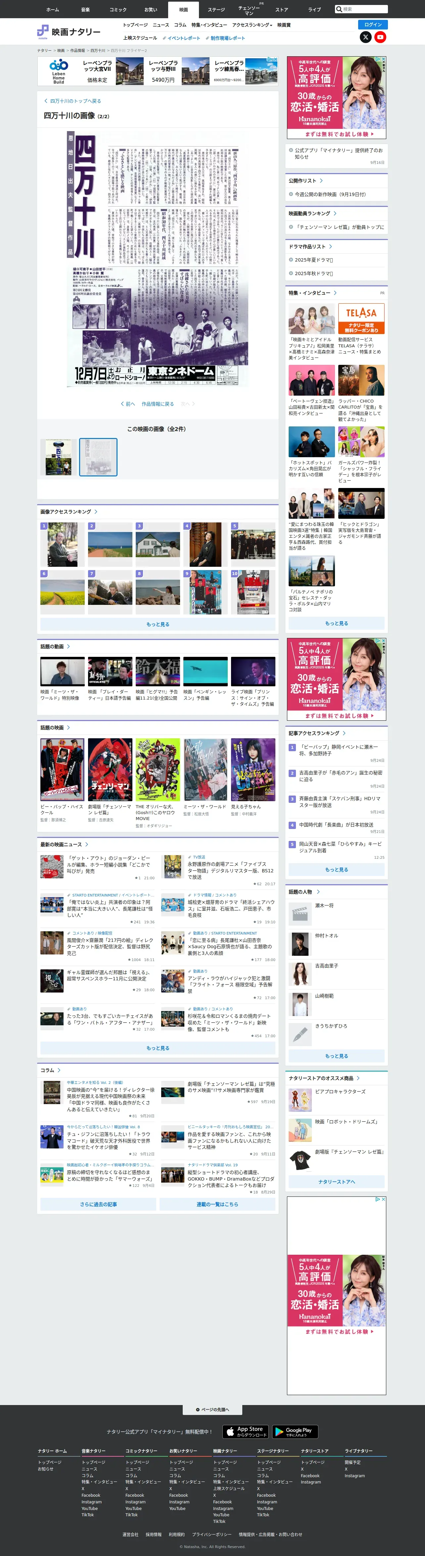Click プライバシーポリシー footer link

tap(211, 1534)
